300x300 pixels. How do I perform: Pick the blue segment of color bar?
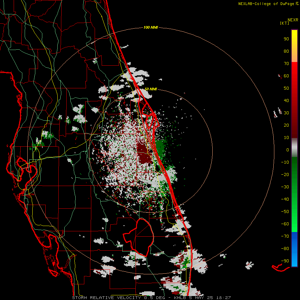(x=294, y=249)
